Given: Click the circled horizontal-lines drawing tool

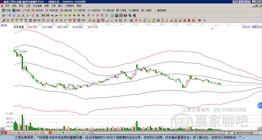Looking at the screenshot, I should tap(35, 20).
